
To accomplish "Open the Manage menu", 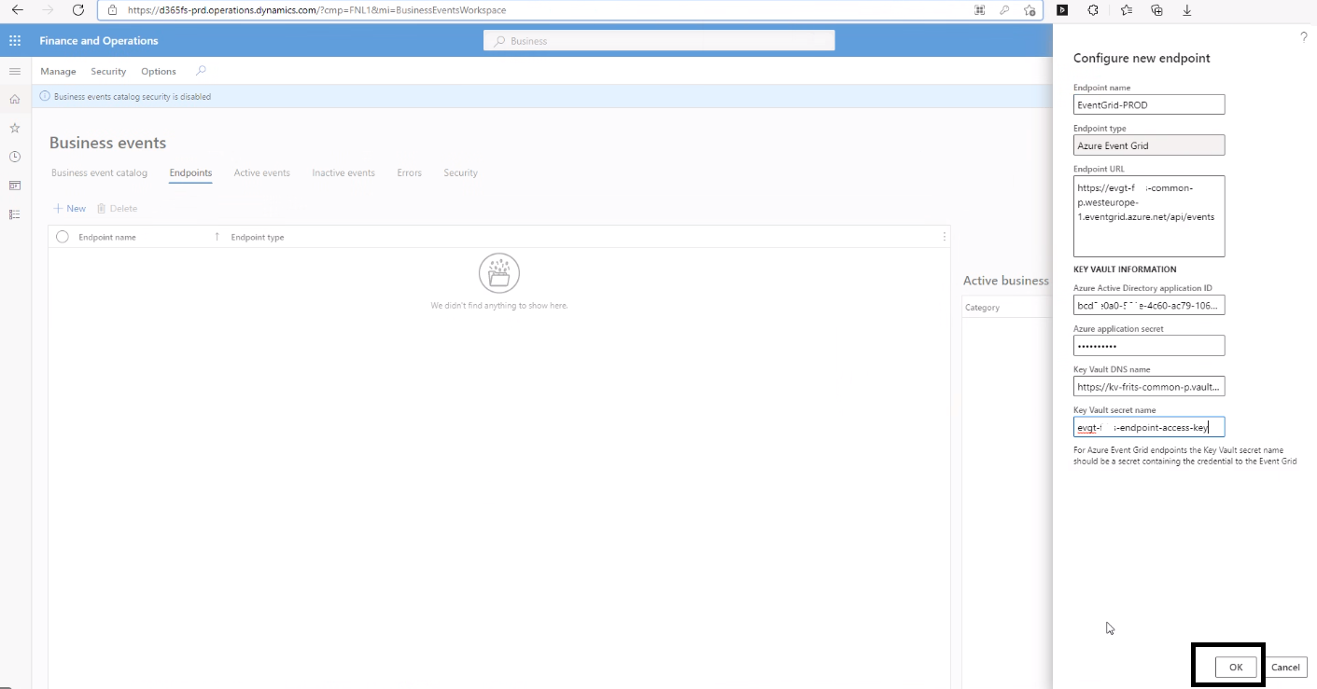I will tap(58, 71).
